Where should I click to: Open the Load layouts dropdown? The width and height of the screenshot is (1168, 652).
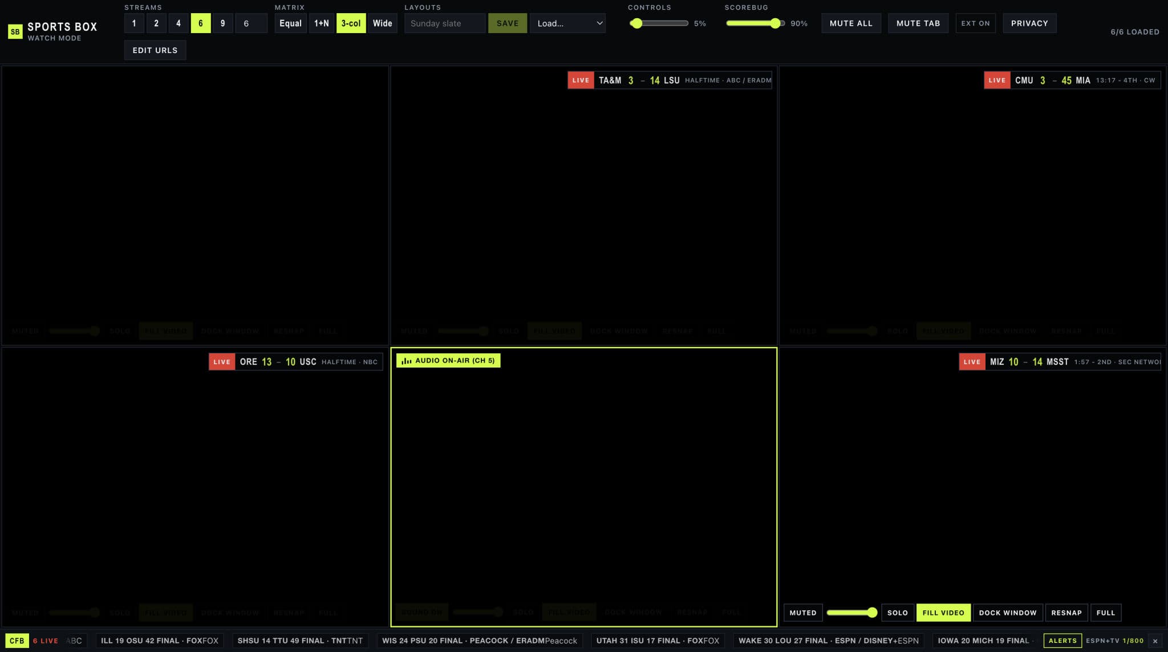[567, 23]
